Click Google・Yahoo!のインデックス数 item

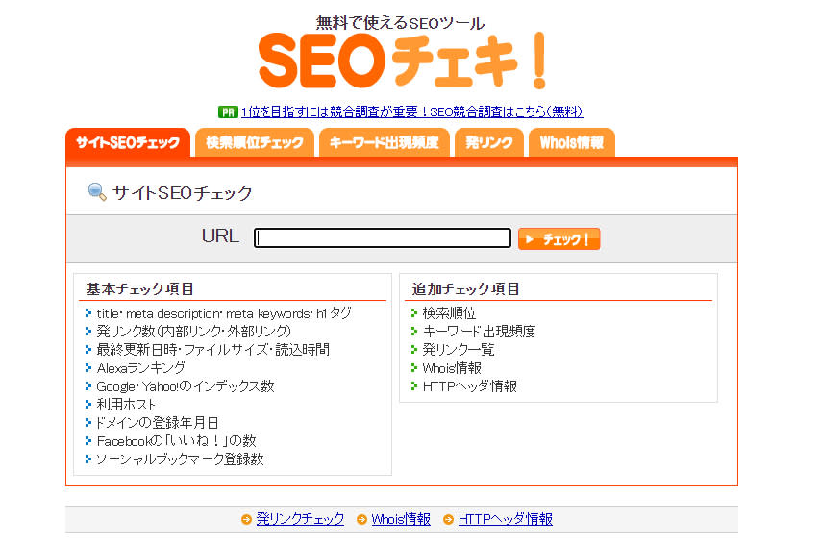tap(186, 386)
